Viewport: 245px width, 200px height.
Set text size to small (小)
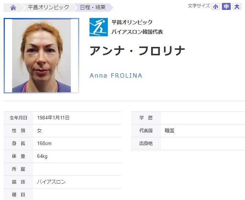click(216, 7)
